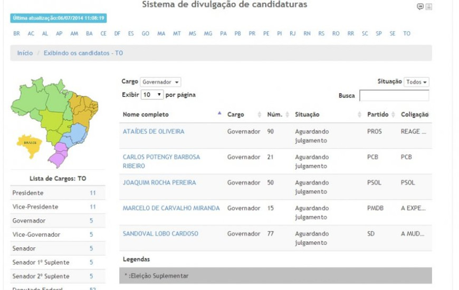Click the REAGE... coligação cell
The width and height of the screenshot is (459, 290).
pos(413,131)
